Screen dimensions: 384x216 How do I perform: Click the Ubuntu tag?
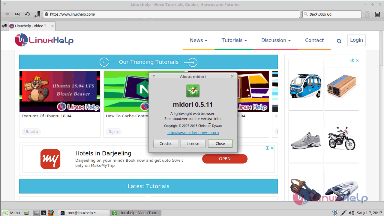click(x=31, y=131)
